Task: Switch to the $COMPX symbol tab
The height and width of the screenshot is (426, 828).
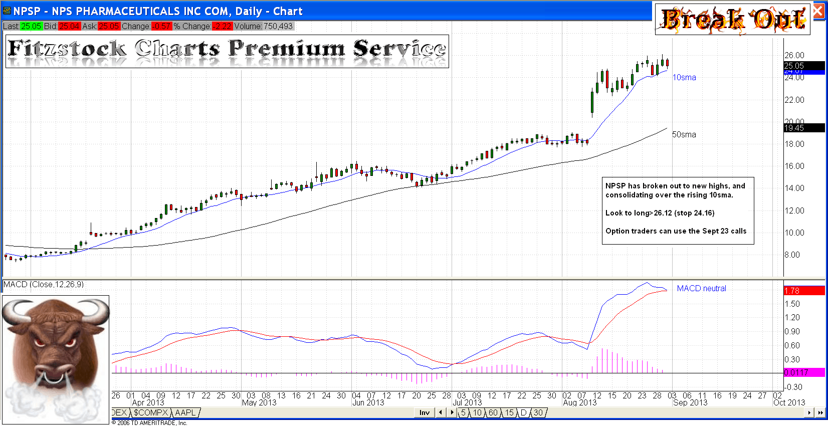Action: 150,412
